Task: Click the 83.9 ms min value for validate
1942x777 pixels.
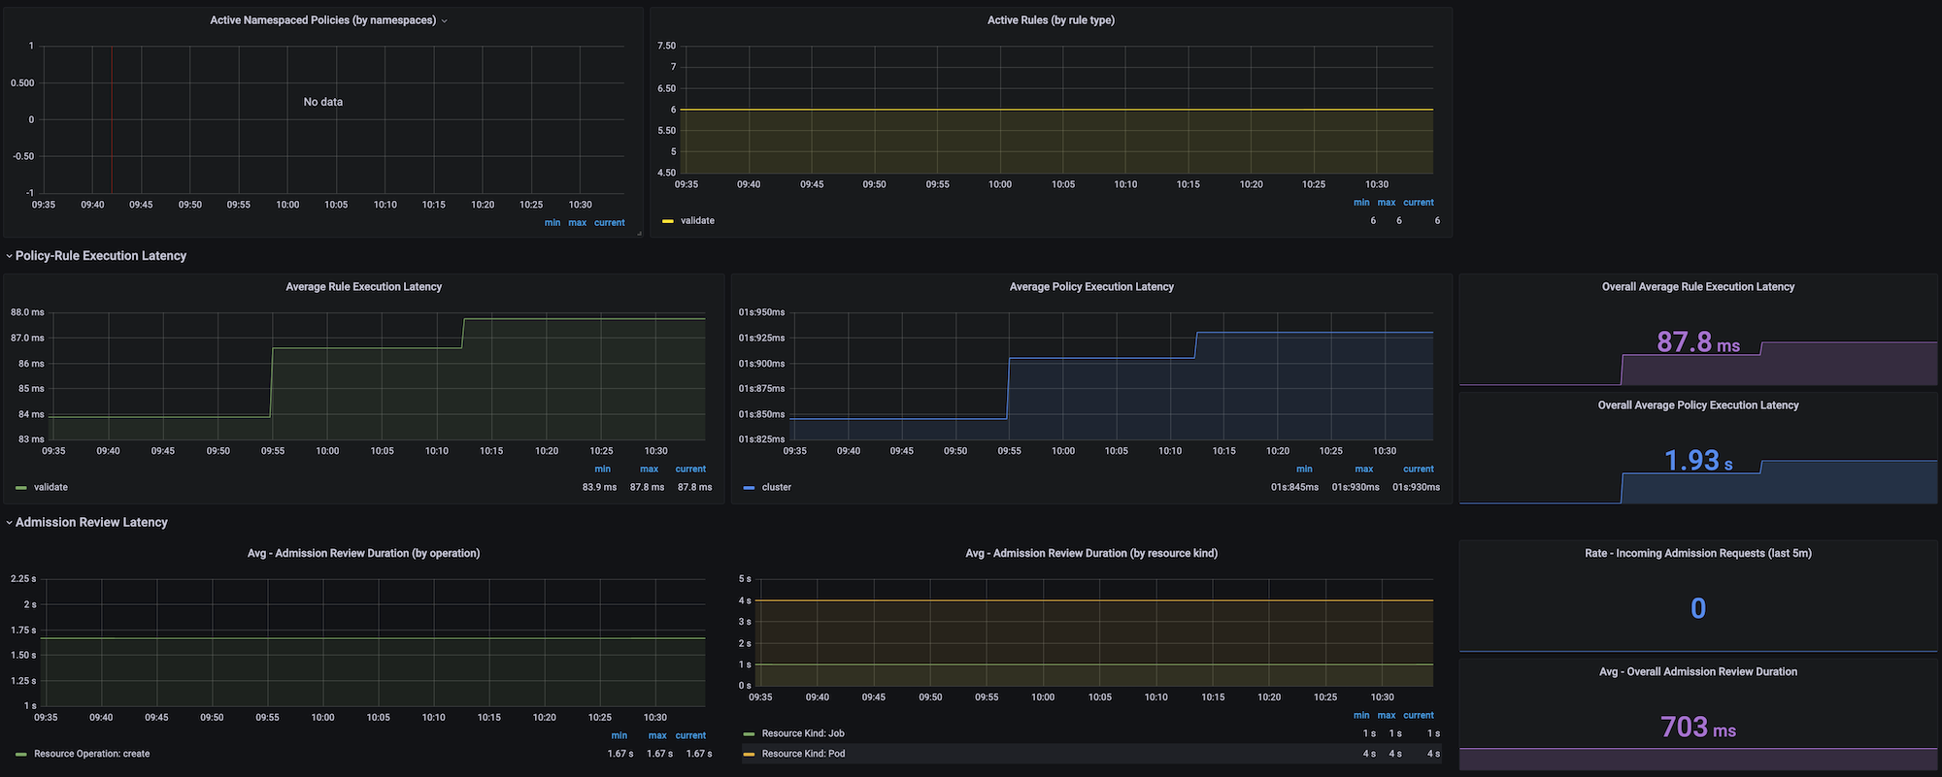Action: [x=599, y=488]
